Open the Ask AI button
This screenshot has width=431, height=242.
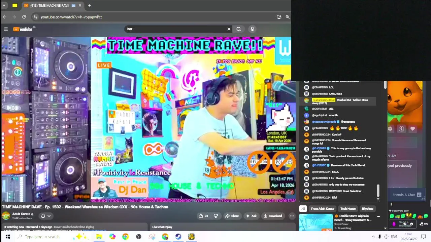point(251,216)
